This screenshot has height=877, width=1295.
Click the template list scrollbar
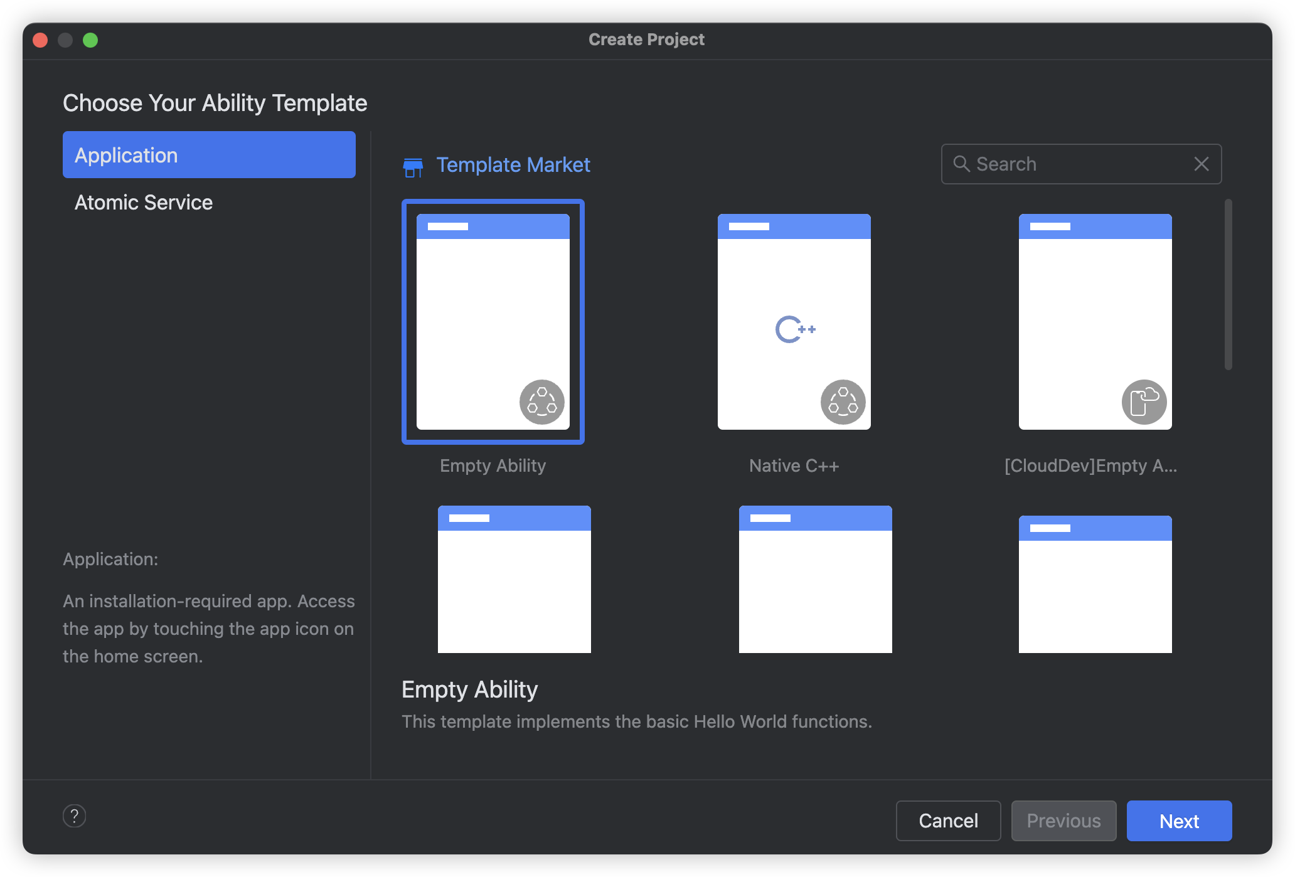pyautogui.click(x=1228, y=285)
